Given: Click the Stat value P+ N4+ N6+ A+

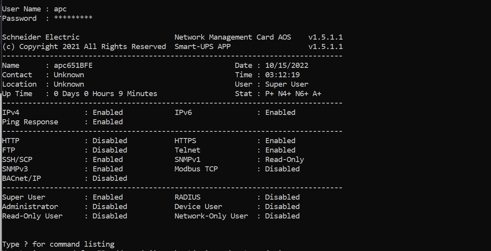Looking at the screenshot, I should [x=293, y=94].
